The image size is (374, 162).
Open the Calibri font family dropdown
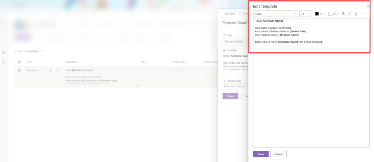coord(275,14)
